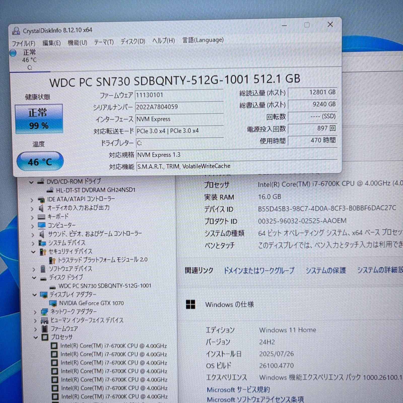The image size is (403, 403).
Task: Click the ファームウェア chip icon
Action: tap(45, 329)
